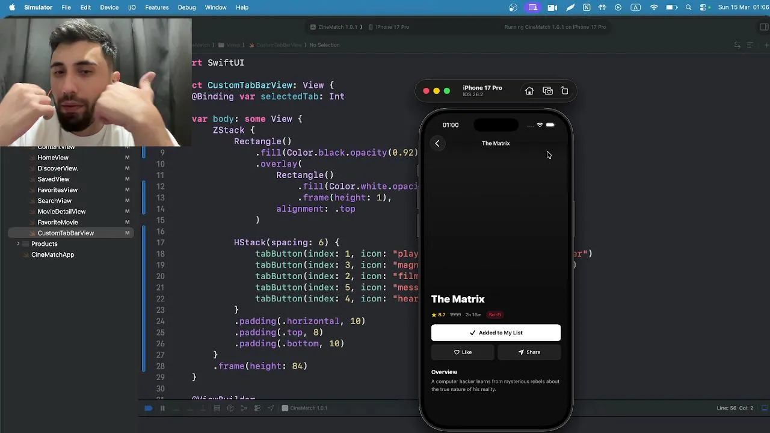Screen dimensions: 770x433
Task: Click the Simulator screenshot camera icon
Action: [547, 91]
